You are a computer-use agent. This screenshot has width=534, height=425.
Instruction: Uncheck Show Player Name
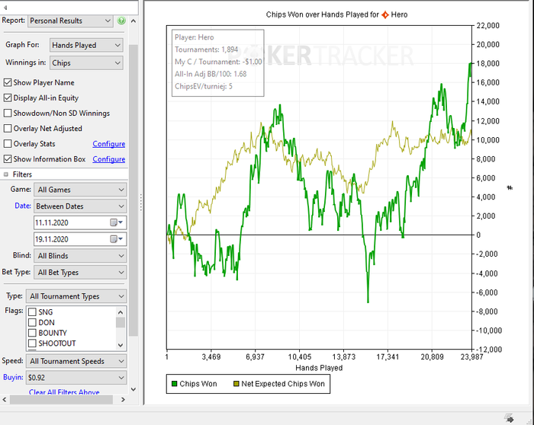click(x=8, y=82)
